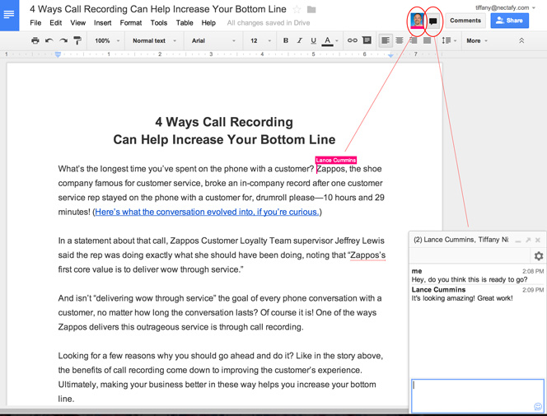This screenshot has height=416, width=547.
Task: Toggle the chat bubble icon
Action: (433, 21)
